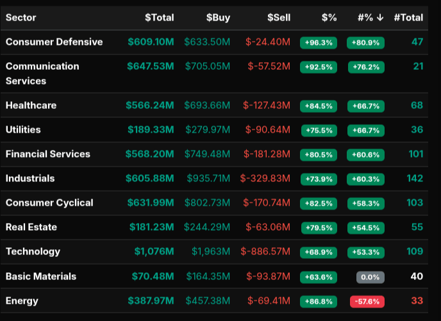This screenshot has width=441, height=321.
Task: Open the Consumer Defensive sector row
Action: point(54,42)
